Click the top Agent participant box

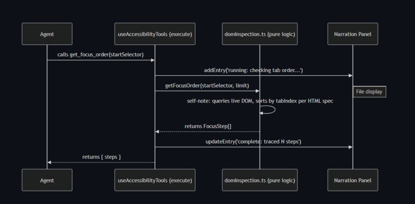point(47,34)
